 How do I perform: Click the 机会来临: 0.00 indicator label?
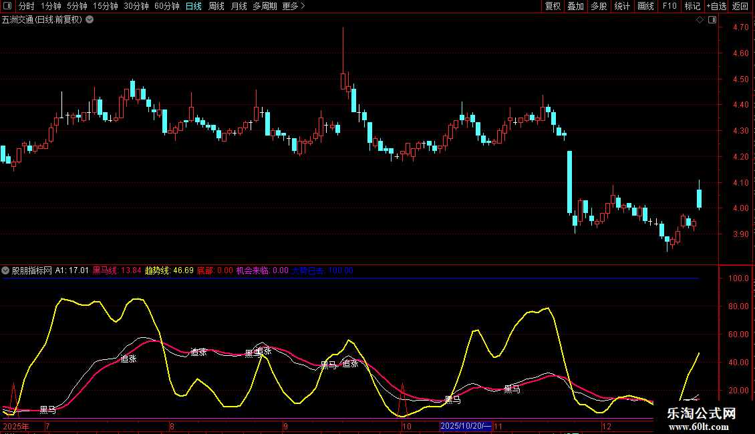coord(262,270)
